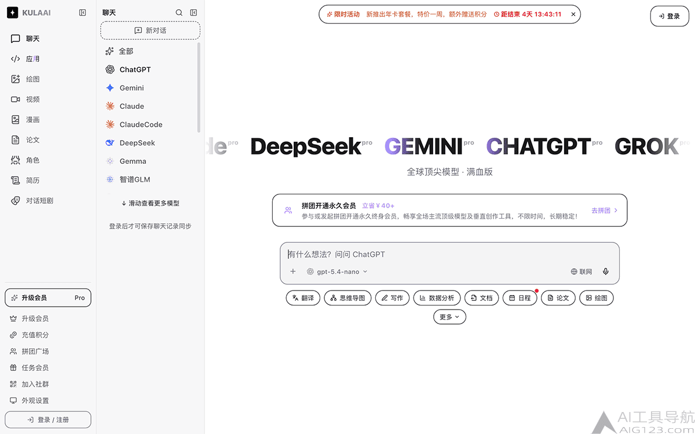Click the 限时活动 promotion text

tap(347, 14)
